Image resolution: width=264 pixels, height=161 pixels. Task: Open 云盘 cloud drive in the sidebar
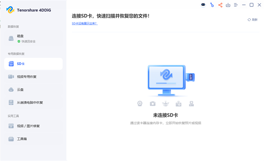click(x=33, y=89)
